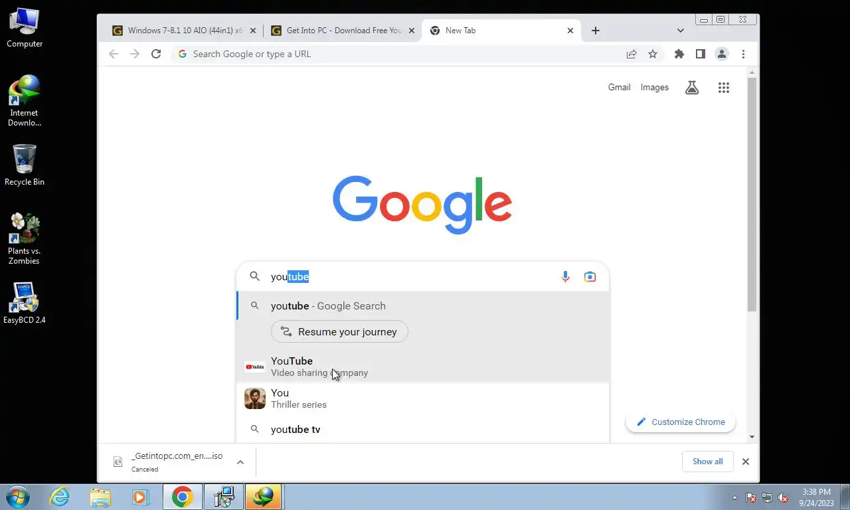
Task: Click the Chrome taskbar icon
Action: click(182, 497)
